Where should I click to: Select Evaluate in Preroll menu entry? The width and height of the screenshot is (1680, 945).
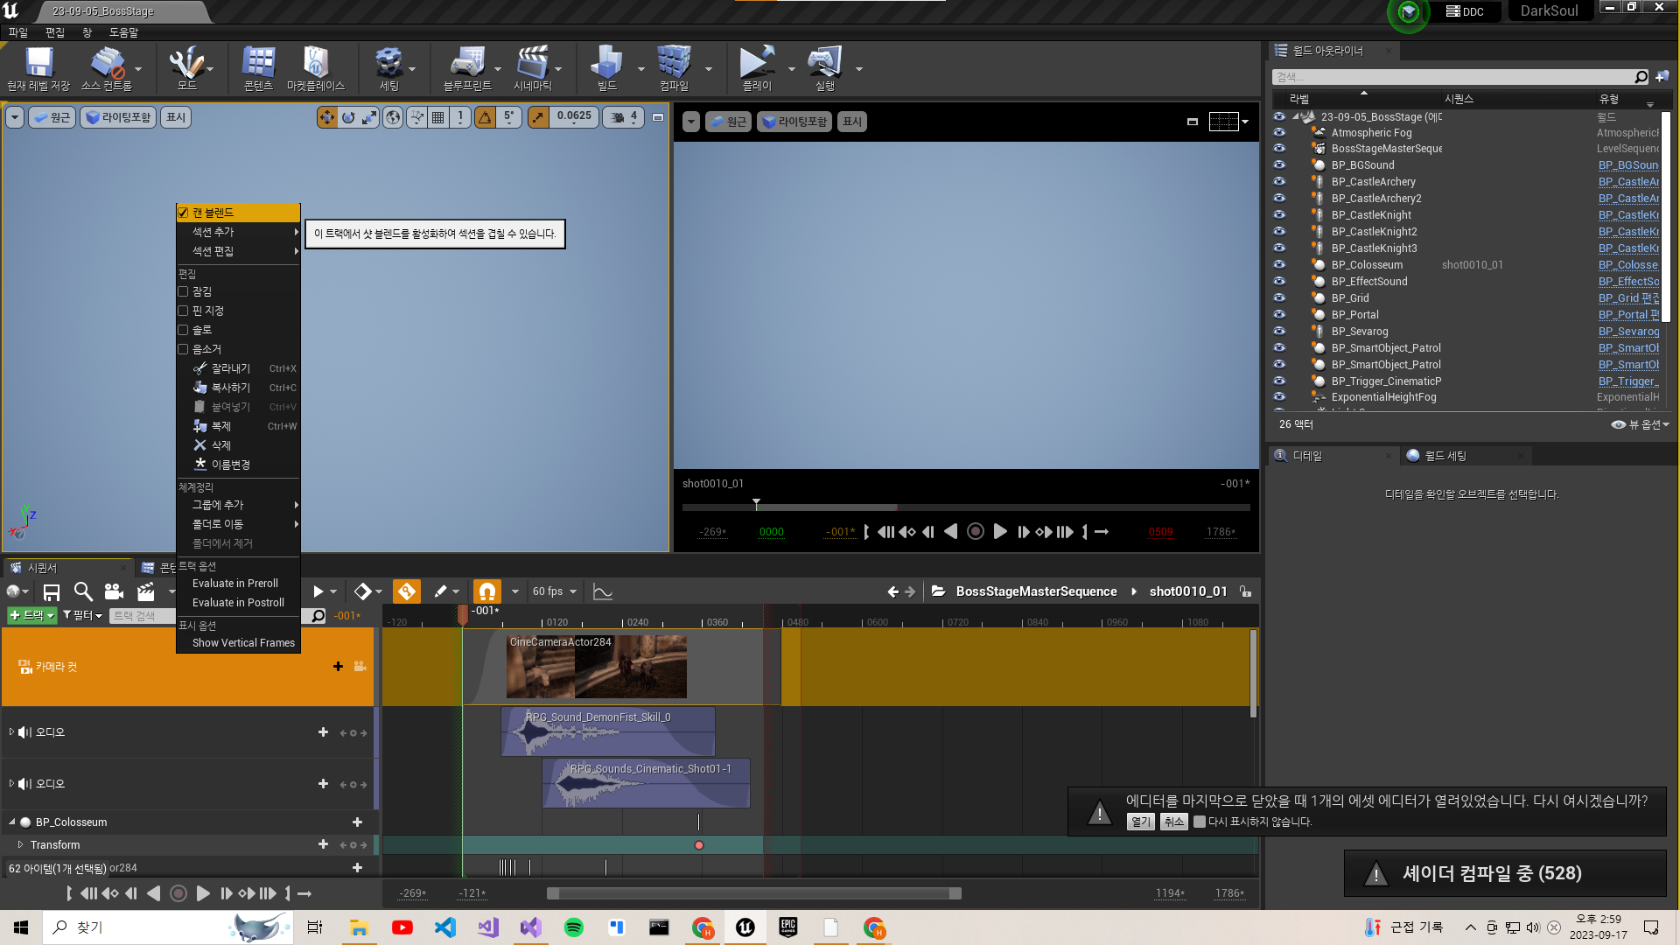click(x=234, y=583)
